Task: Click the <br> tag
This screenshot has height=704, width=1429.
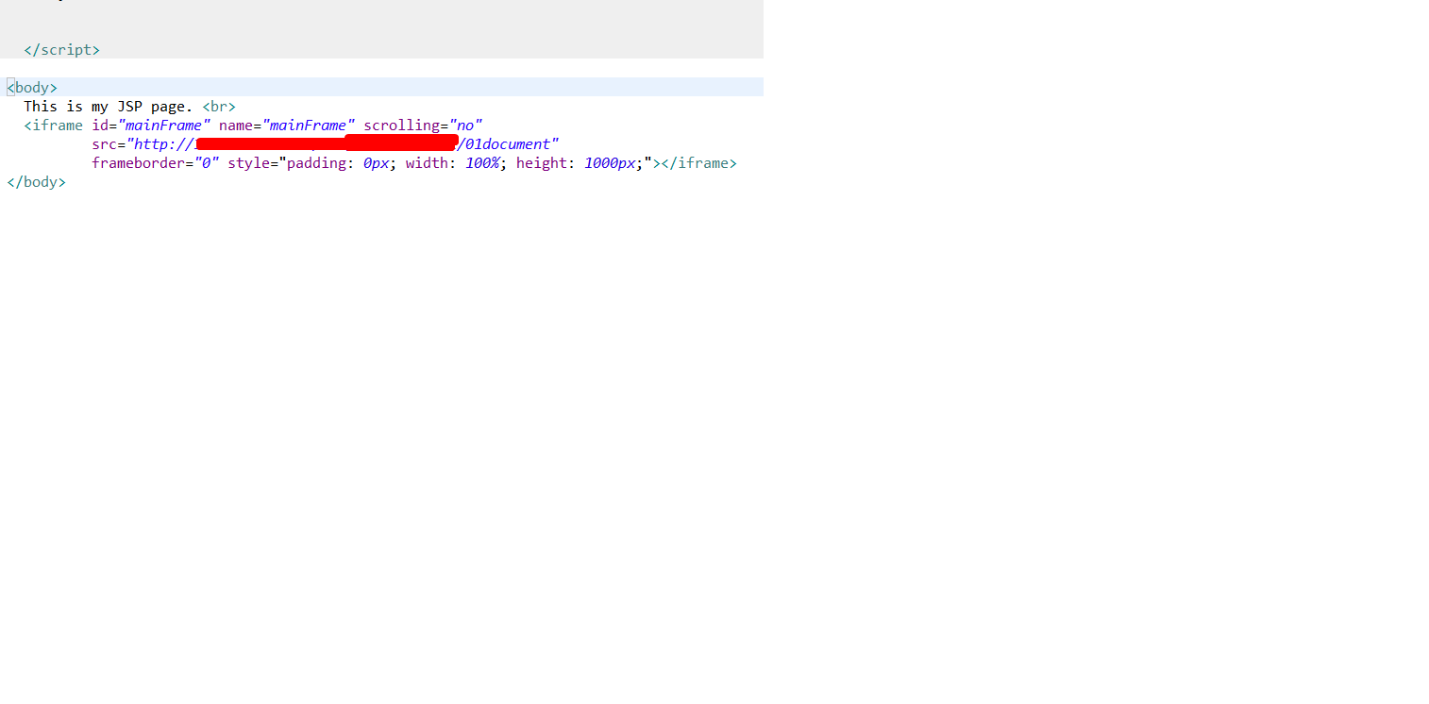Action: pos(219,107)
